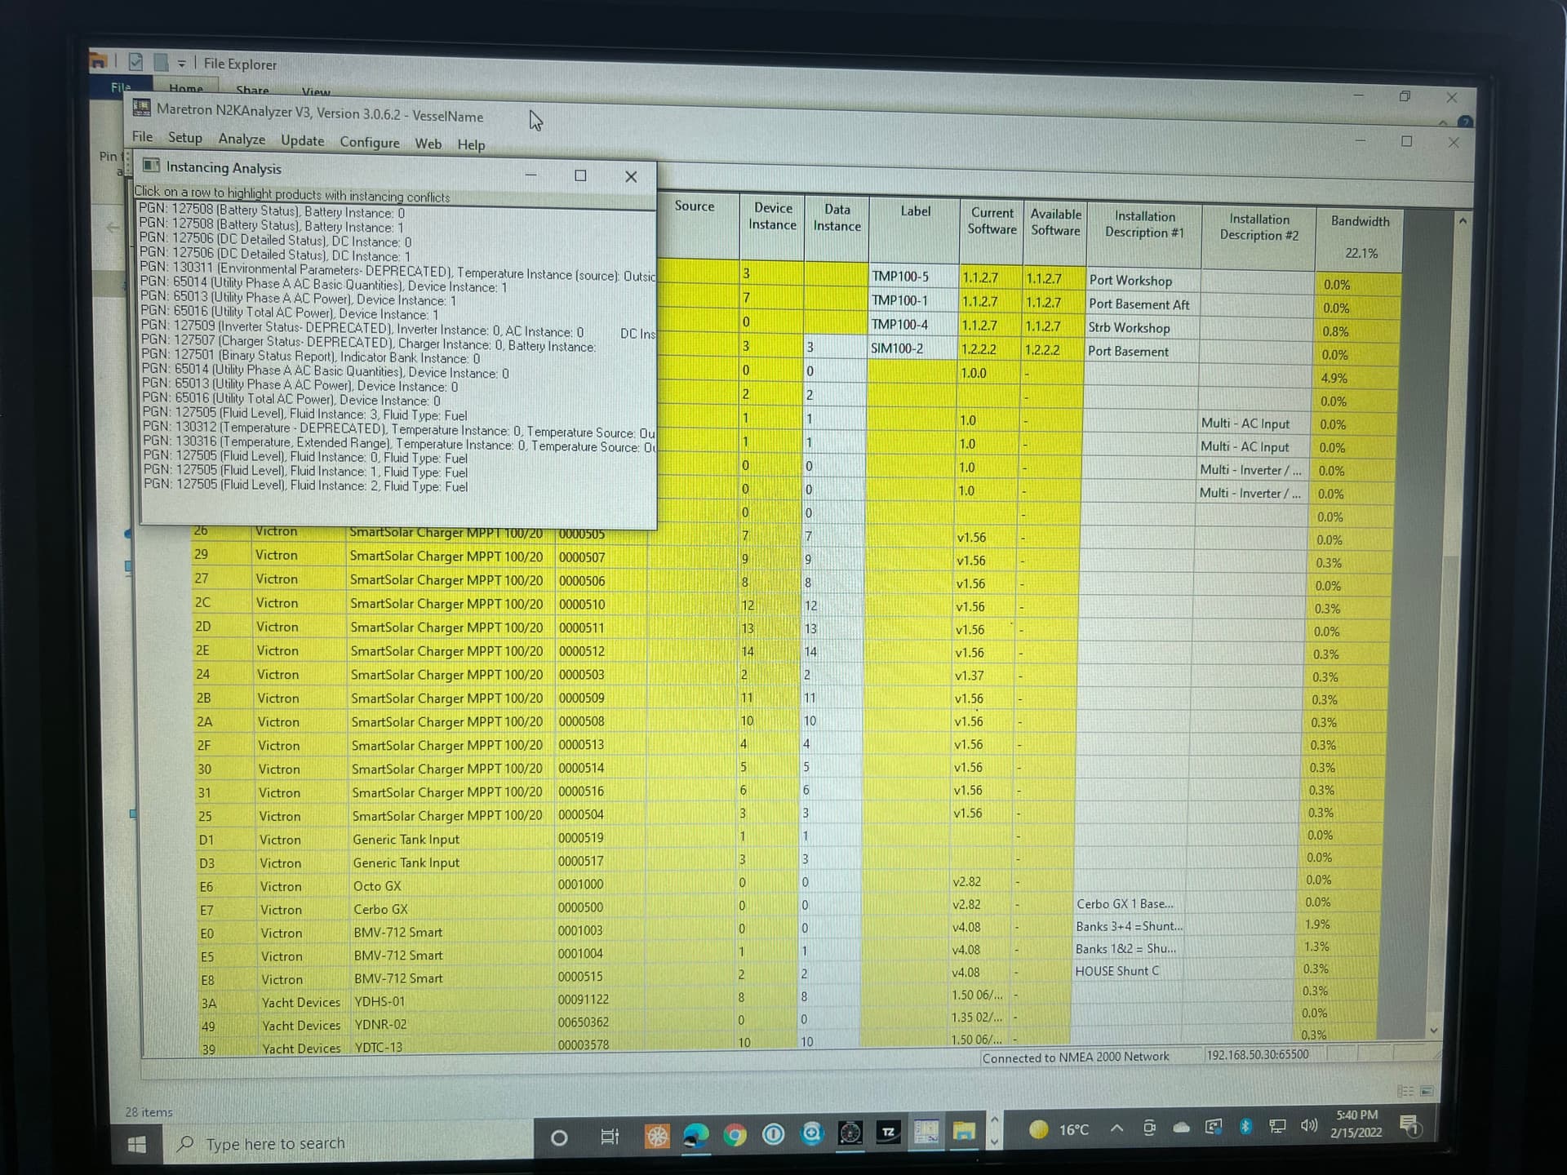This screenshot has width=1567, height=1175.
Task: Open the Configure menu
Action: (x=370, y=142)
